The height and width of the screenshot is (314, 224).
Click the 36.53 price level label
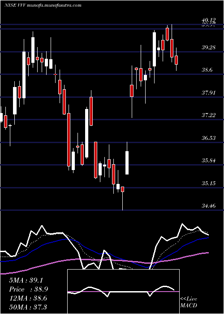click(209, 138)
